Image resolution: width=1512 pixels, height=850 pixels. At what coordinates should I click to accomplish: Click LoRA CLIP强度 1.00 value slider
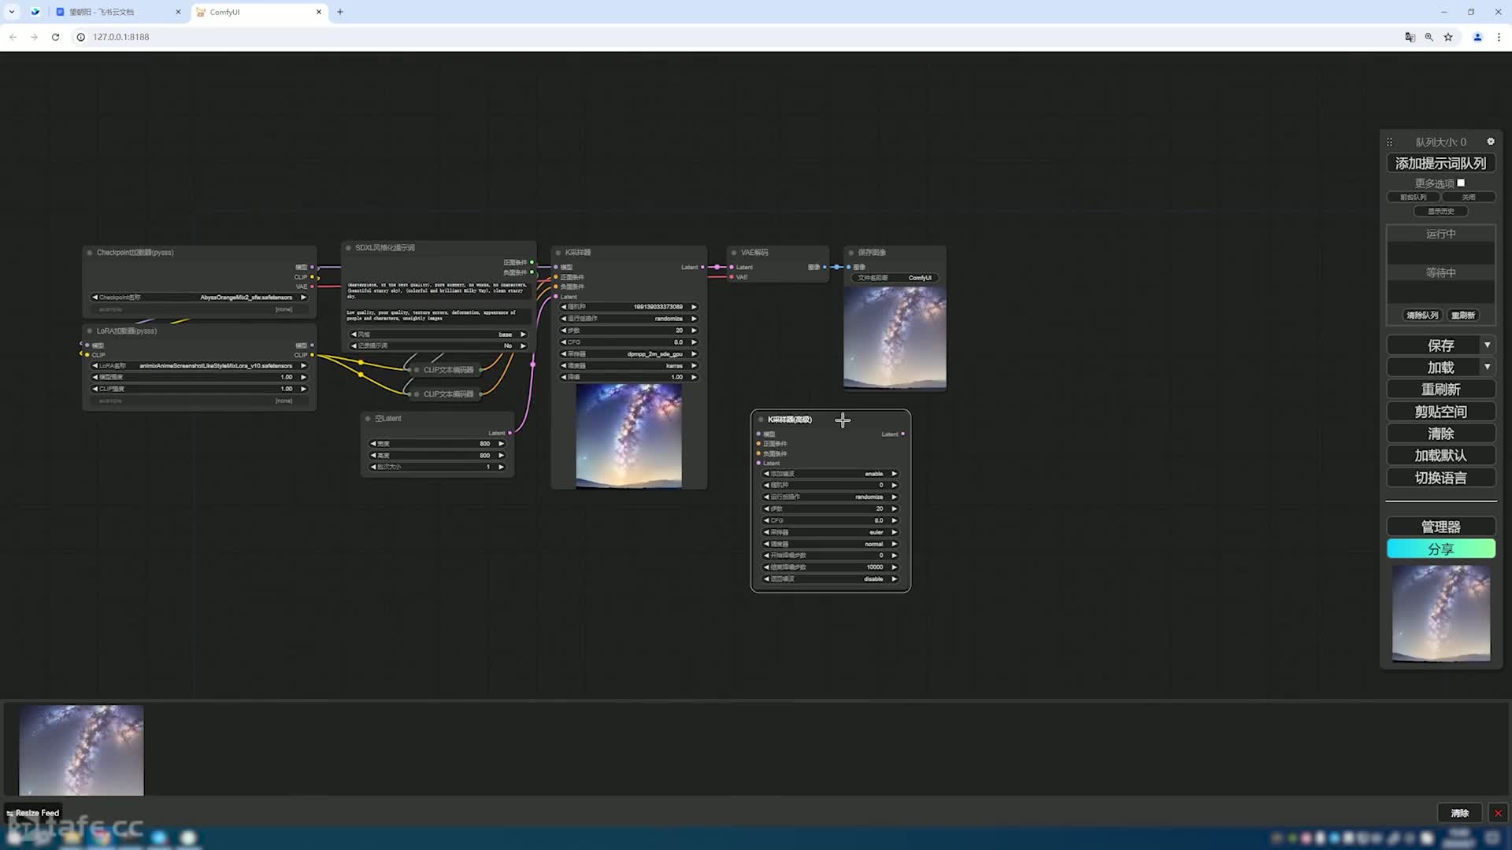point(198,389)
